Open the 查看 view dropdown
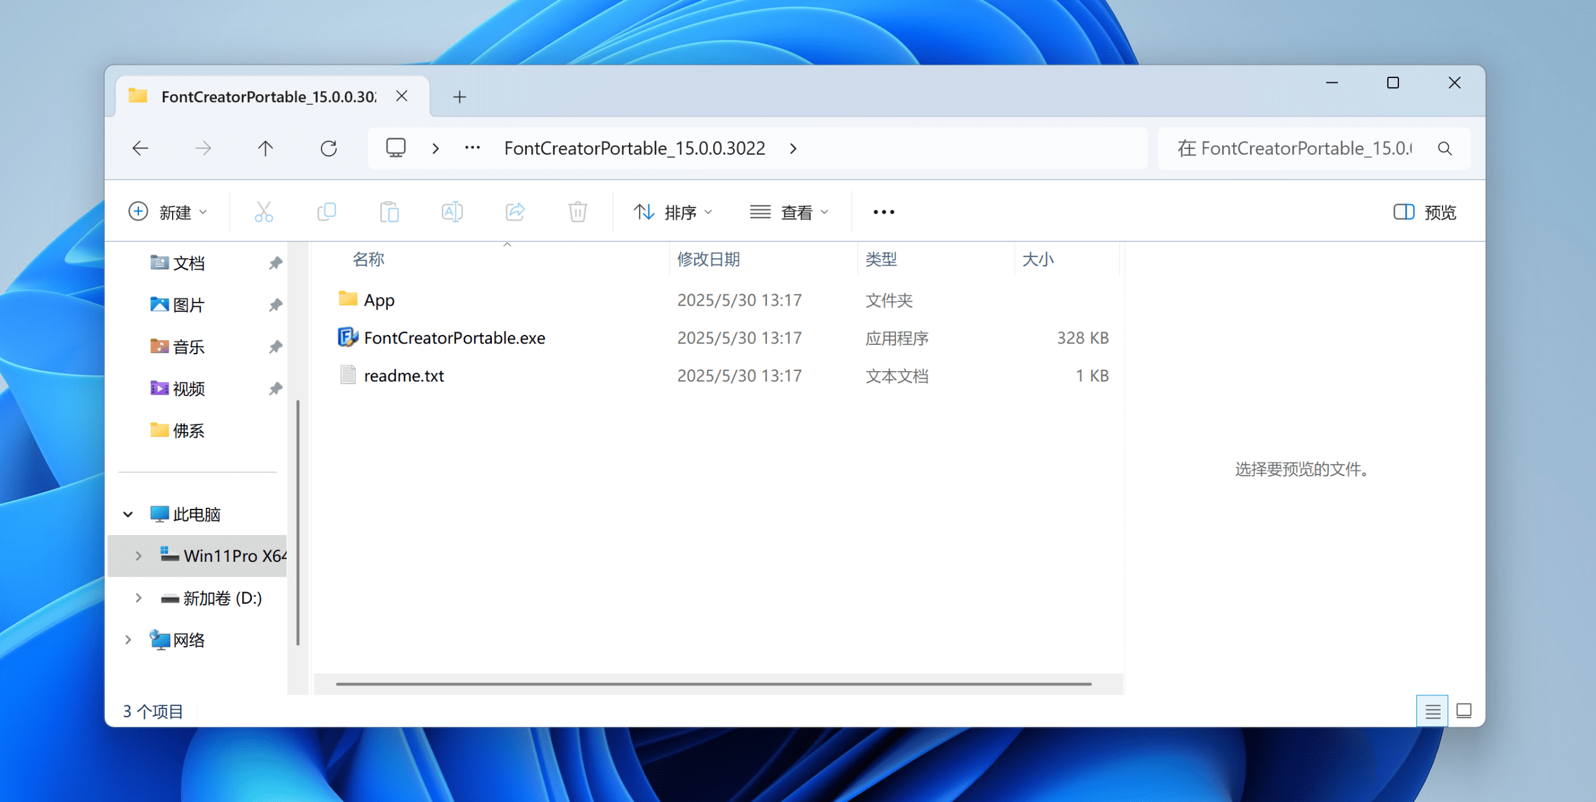Screen dimensions: 1596x802 pos(789,212)
